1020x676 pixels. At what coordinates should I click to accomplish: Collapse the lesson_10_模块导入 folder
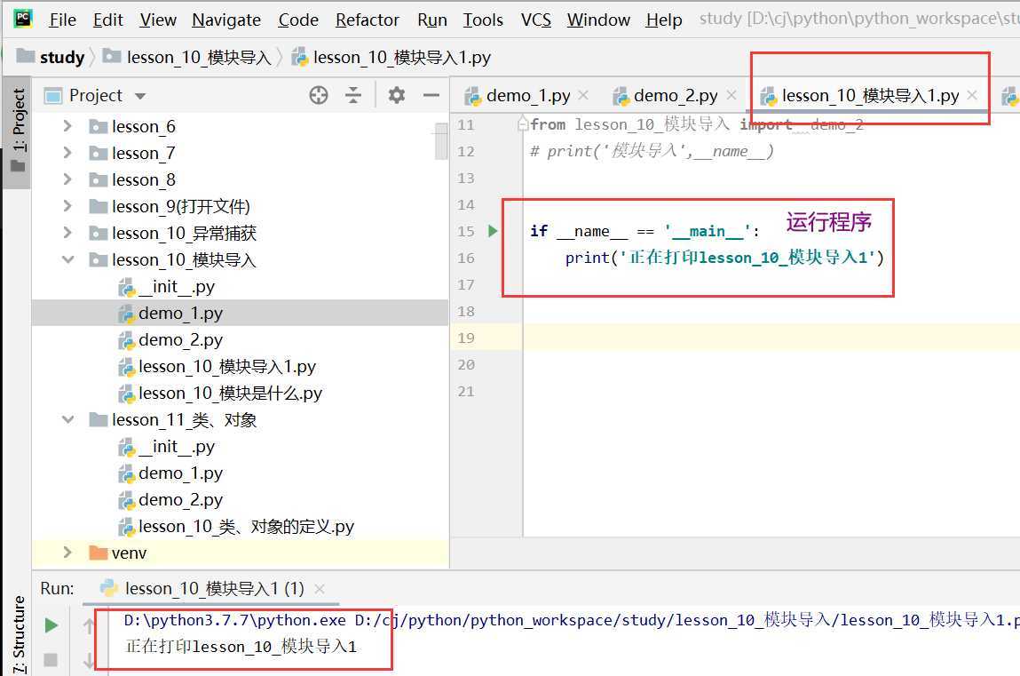click(x=67, y=259)
